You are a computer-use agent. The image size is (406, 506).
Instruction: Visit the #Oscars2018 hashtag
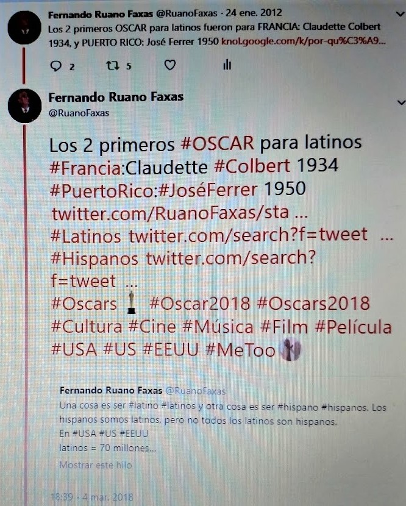pos(313,304)
